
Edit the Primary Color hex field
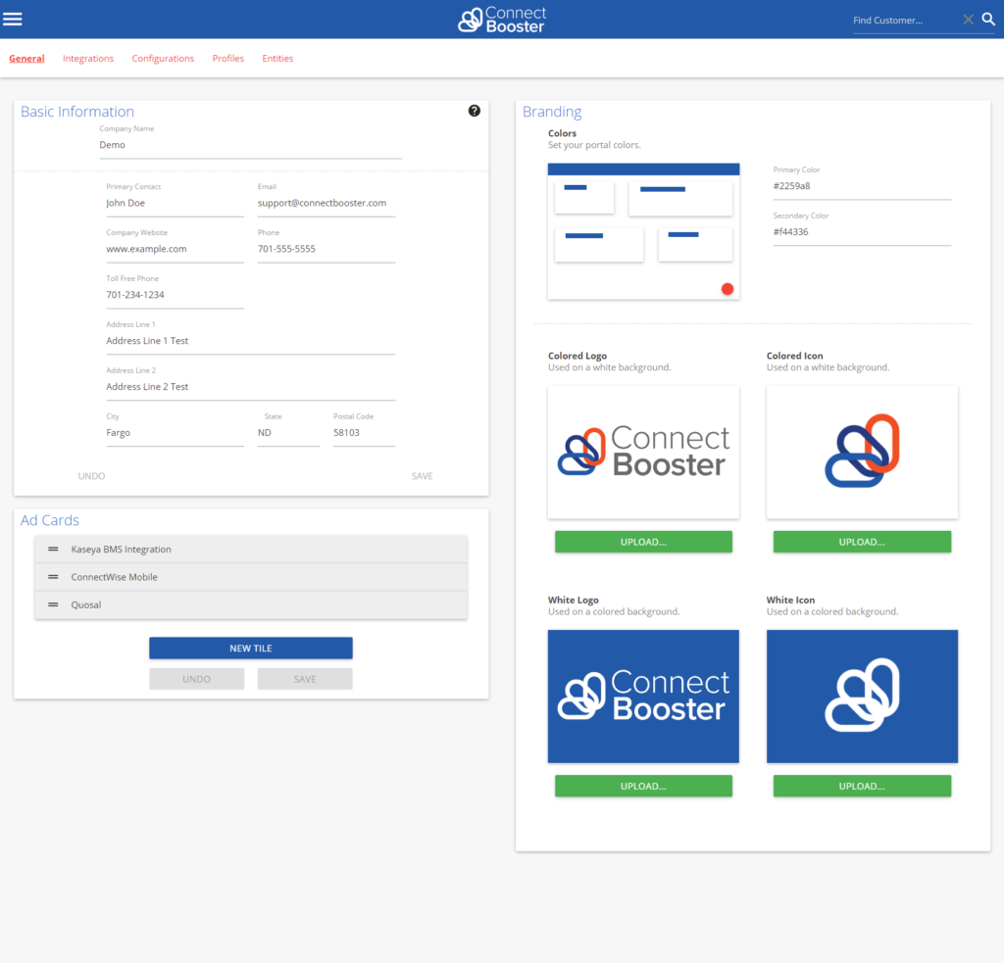862,186
